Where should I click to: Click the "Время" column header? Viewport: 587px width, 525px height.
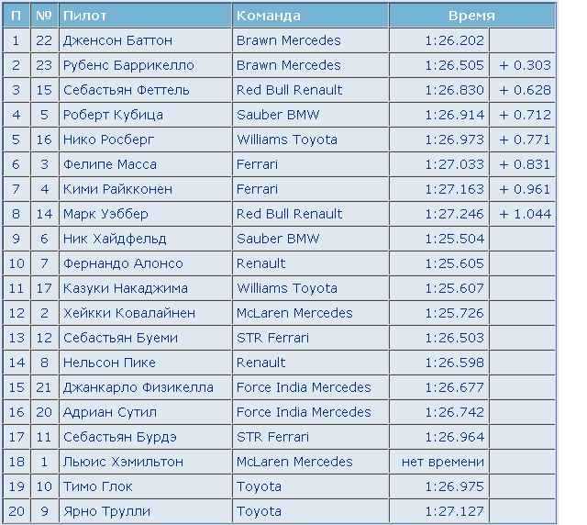tap(471, 16)
